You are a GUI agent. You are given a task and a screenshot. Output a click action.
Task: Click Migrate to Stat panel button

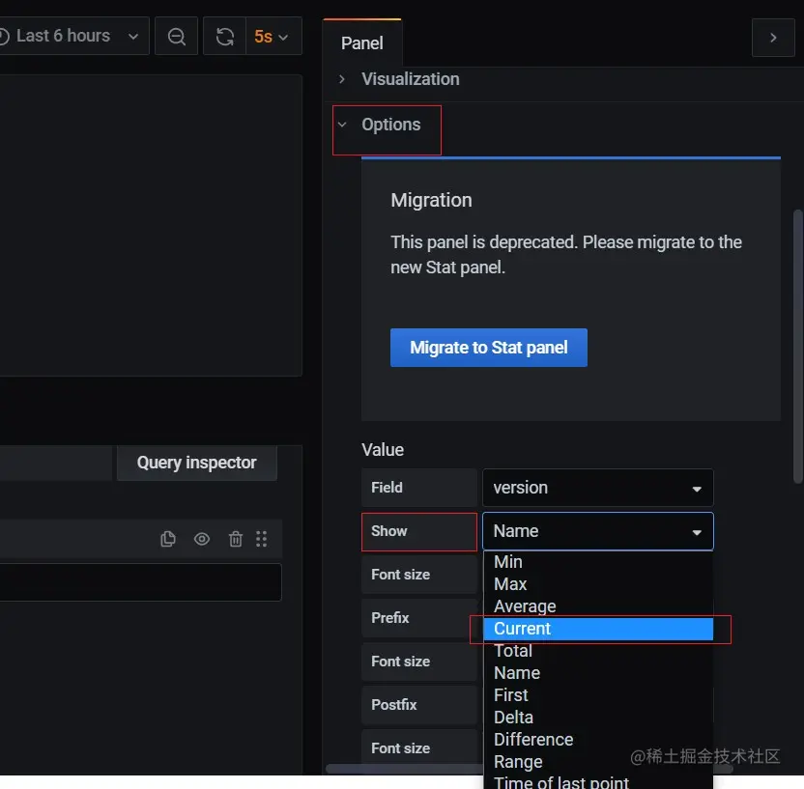tap(489, 348)
